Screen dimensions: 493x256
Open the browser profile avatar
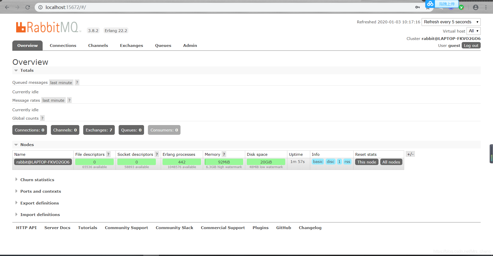[x=476, y=7]
